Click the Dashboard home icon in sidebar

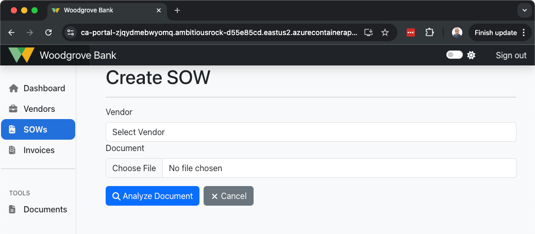point(13,88)
